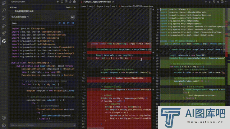Viewport: 230px width, 129px height.
Task: Click the Diff button in chat
Action: point(73,18)
